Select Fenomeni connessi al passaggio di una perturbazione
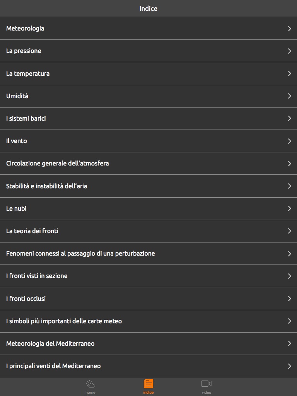Image resolution: width=297 pixels, height=396 pixels. point(80,253)
